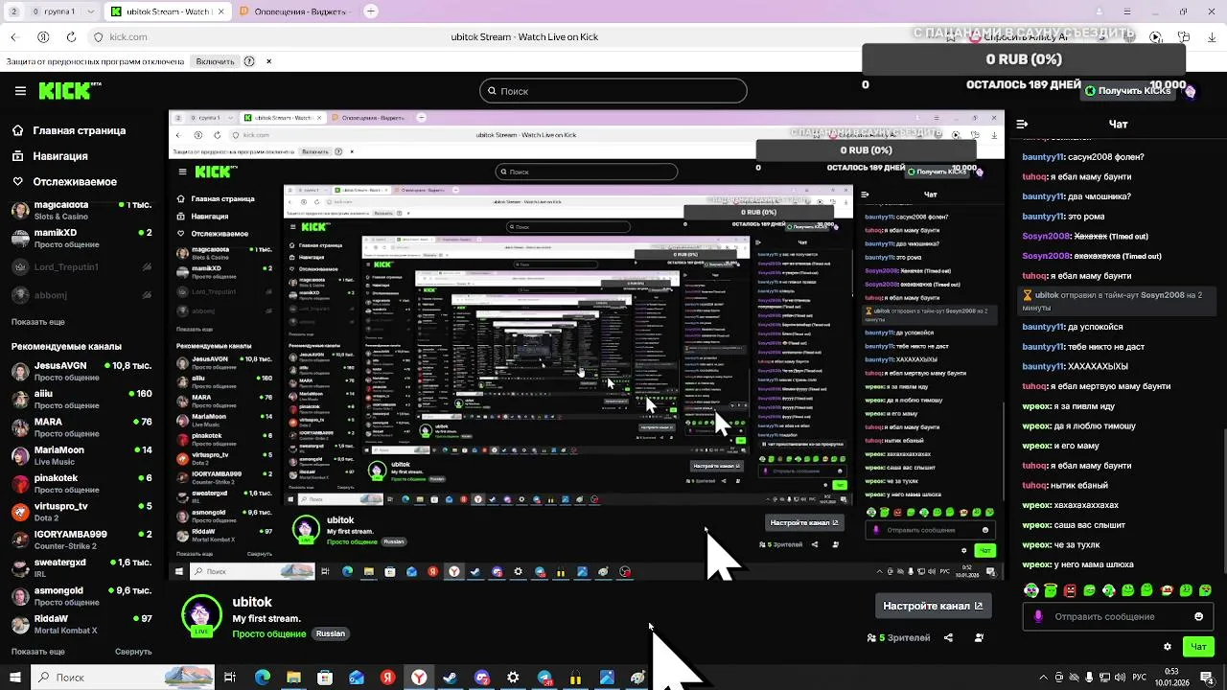Open a new browser tab
The image size is (1227, 690).
pos(371,11)
